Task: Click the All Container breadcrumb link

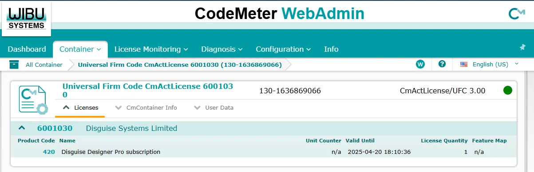Action: click(x=44, y=65)
